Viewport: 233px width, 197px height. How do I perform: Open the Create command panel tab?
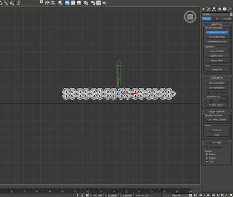pos(203,9)
